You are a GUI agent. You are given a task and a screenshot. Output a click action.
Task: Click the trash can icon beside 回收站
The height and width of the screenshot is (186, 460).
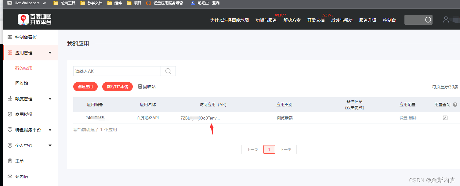click(140, 87)
